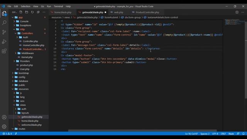This screenshot has width=247, height=139.
Task: Open the Run menu
Action: [49, 6]
